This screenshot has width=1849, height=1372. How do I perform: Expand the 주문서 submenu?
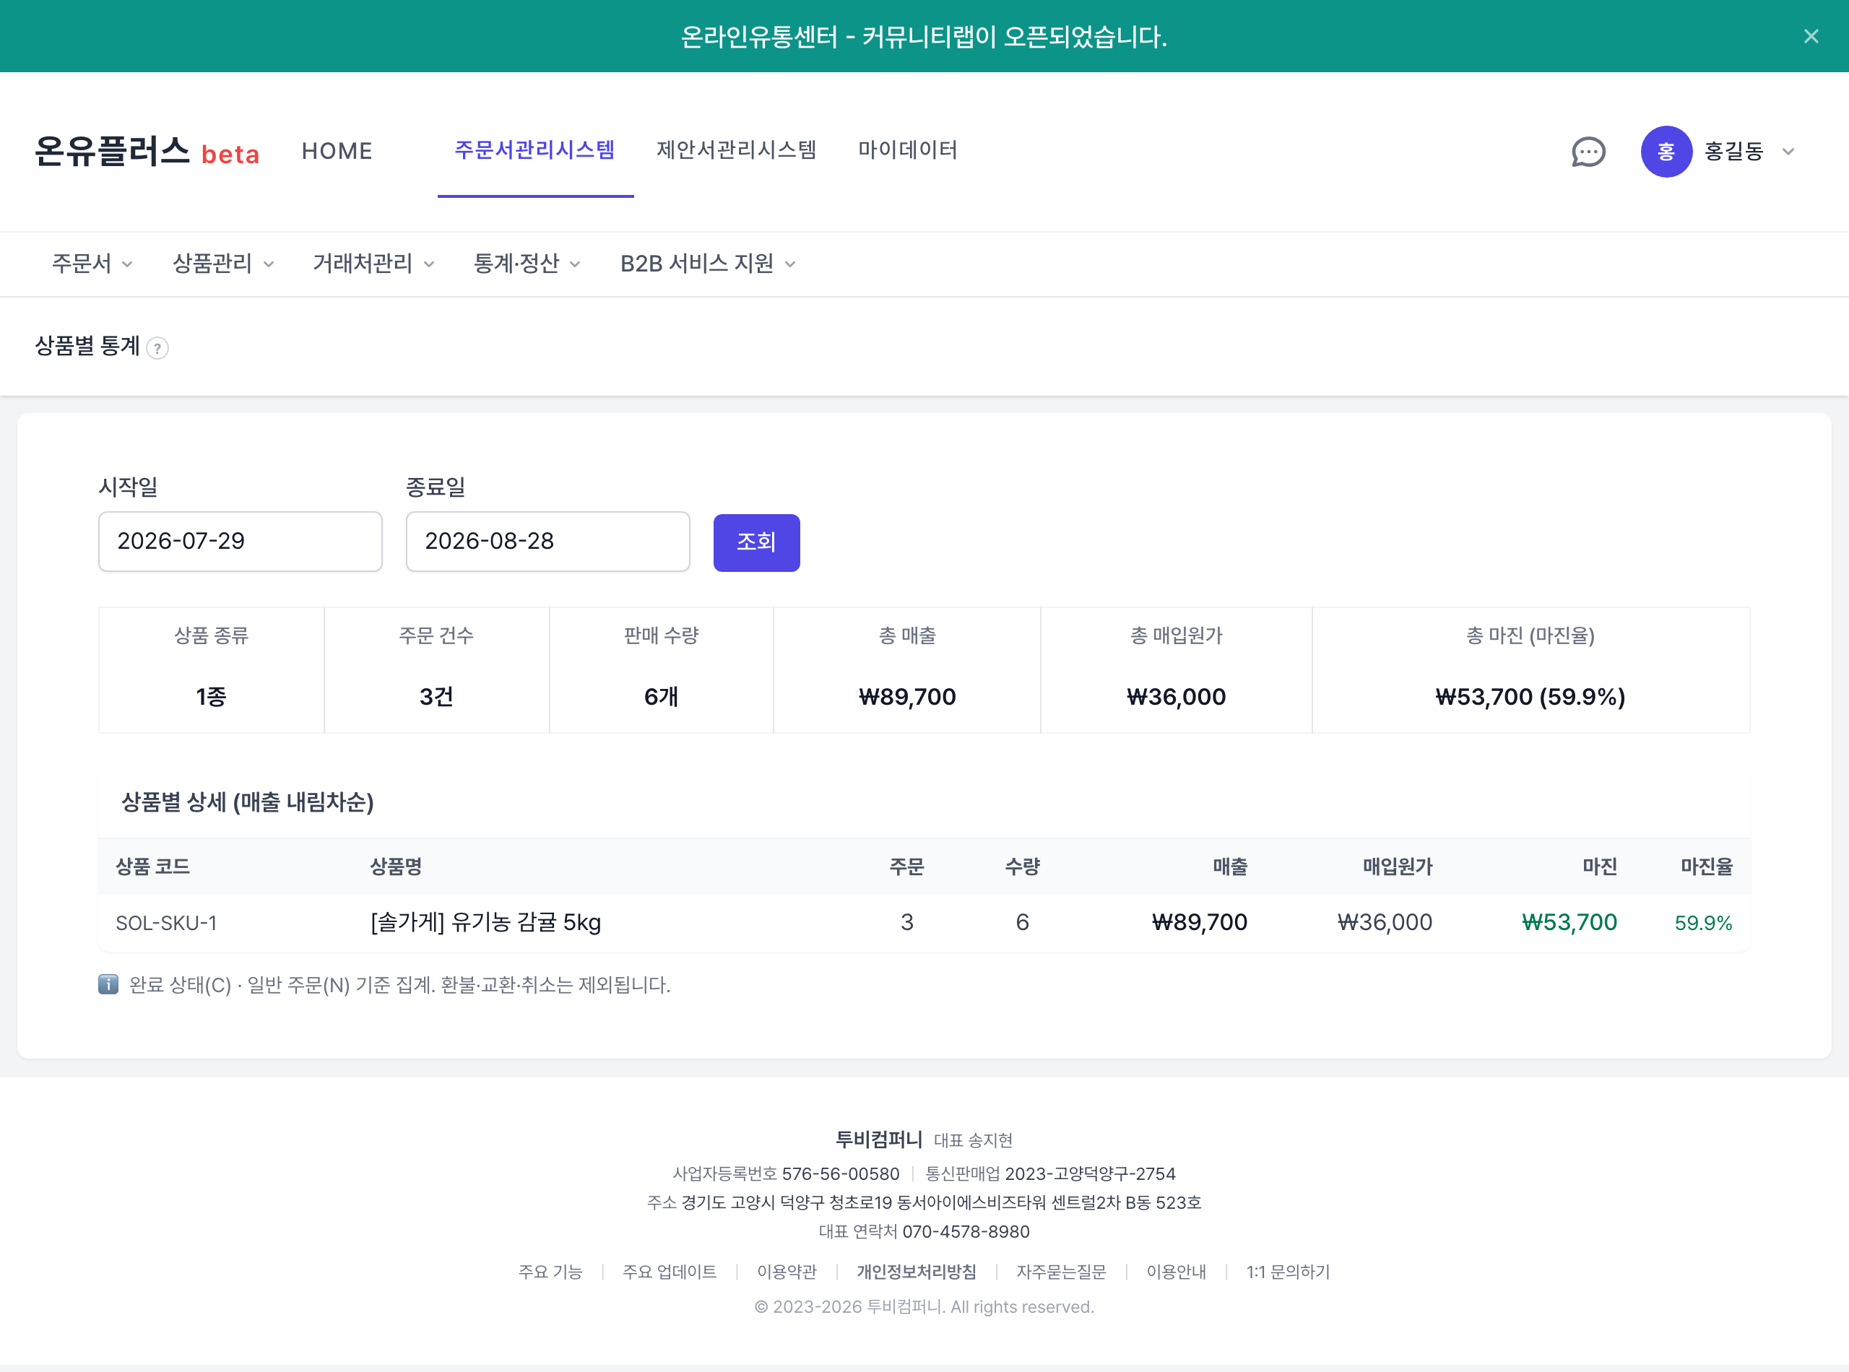click(x=92, y=264)
